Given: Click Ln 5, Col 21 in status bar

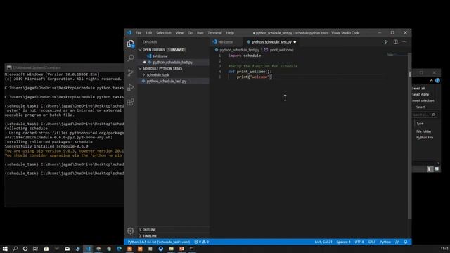Looking at the screenshot, I should click(x=323, y=242).
